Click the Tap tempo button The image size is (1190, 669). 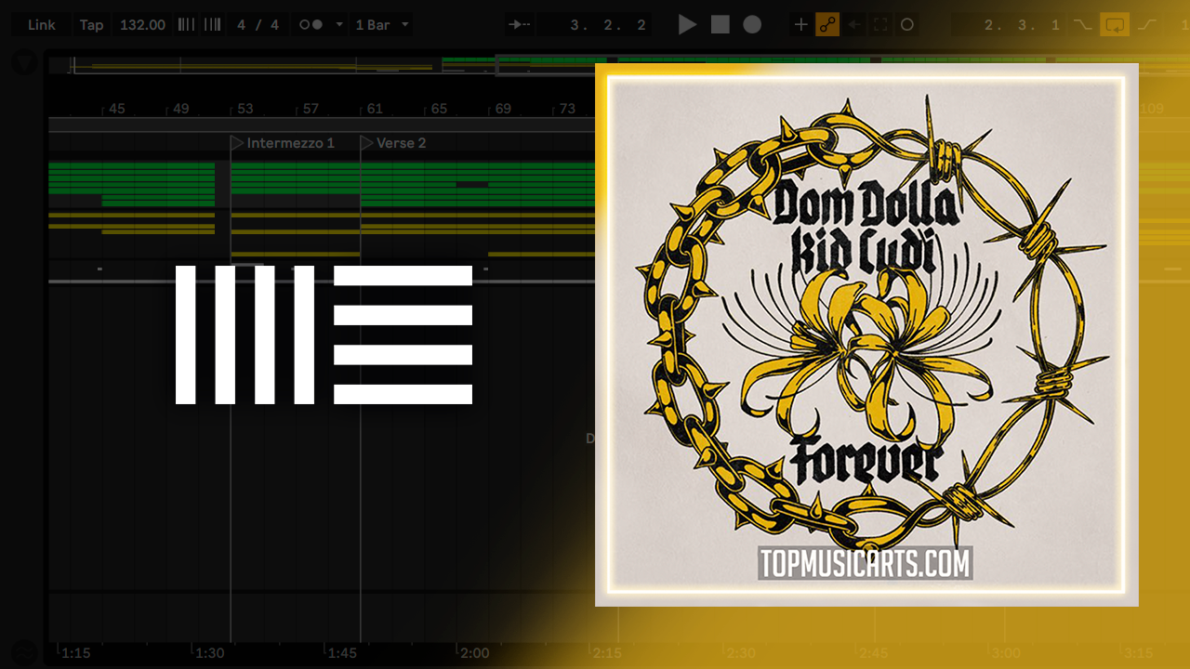91,25
